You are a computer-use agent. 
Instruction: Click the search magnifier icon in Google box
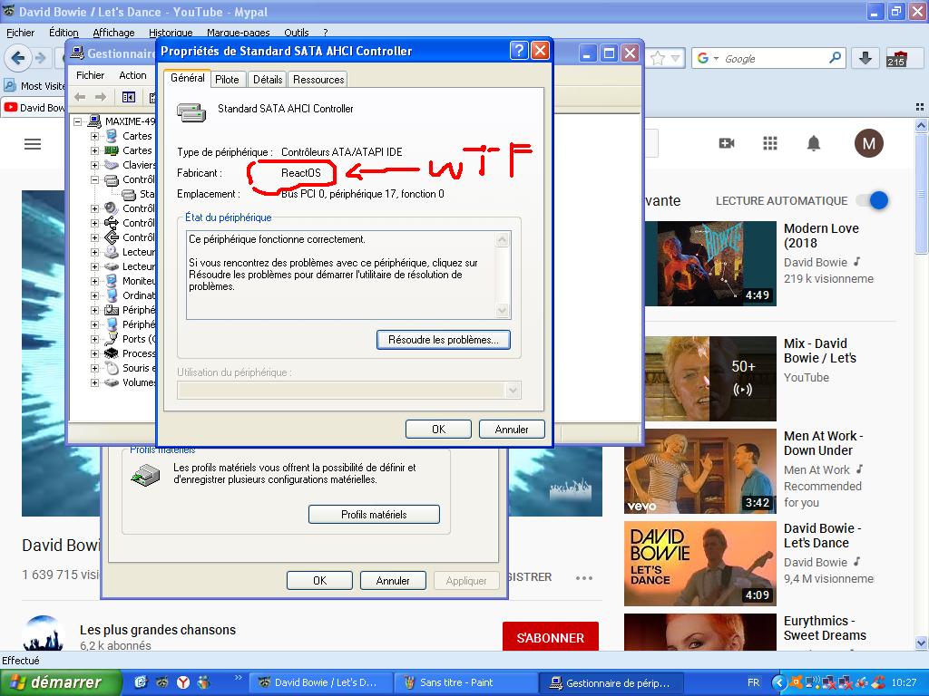coord(835,57)
